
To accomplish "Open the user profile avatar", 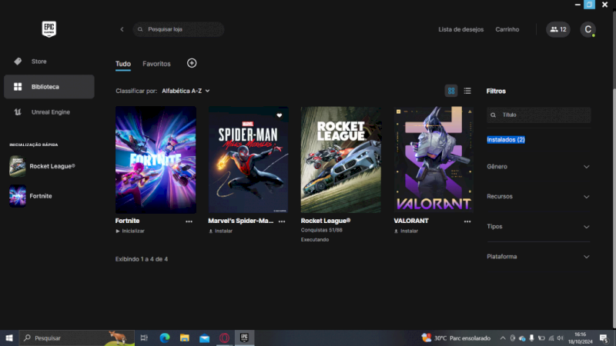I will click(x=588, y=29).
